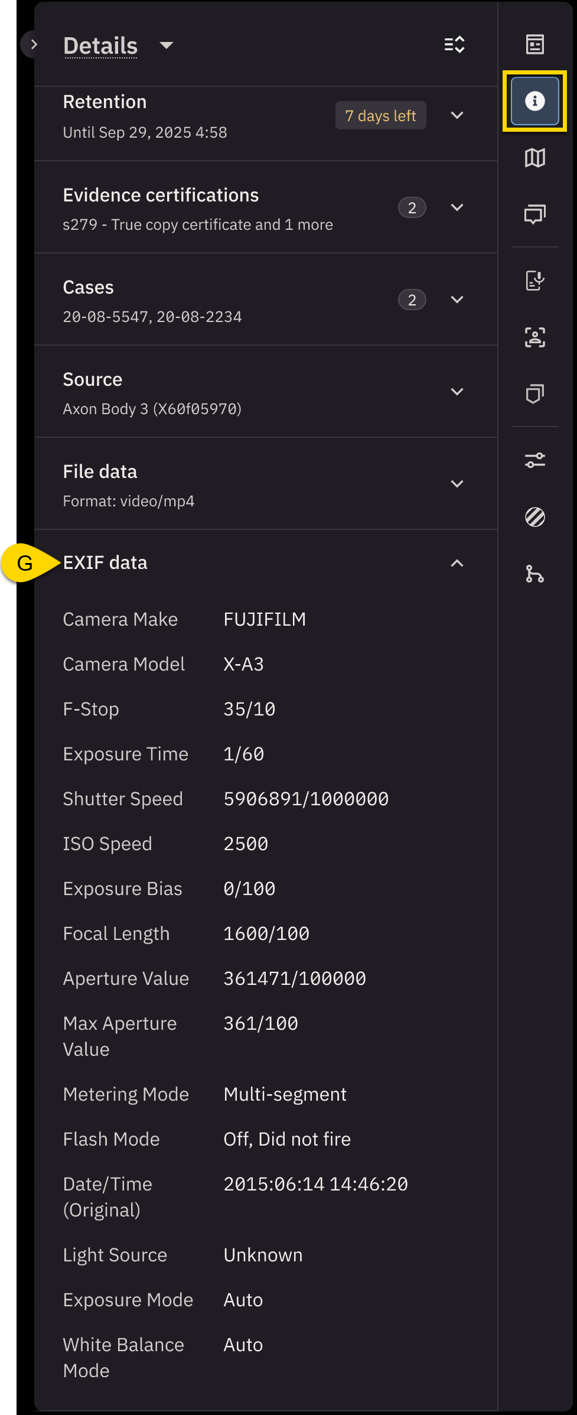Viewport: 577px width, 1415px height.
Task: Open the bookmarks clips icon
Action: [x=534, y=394]
